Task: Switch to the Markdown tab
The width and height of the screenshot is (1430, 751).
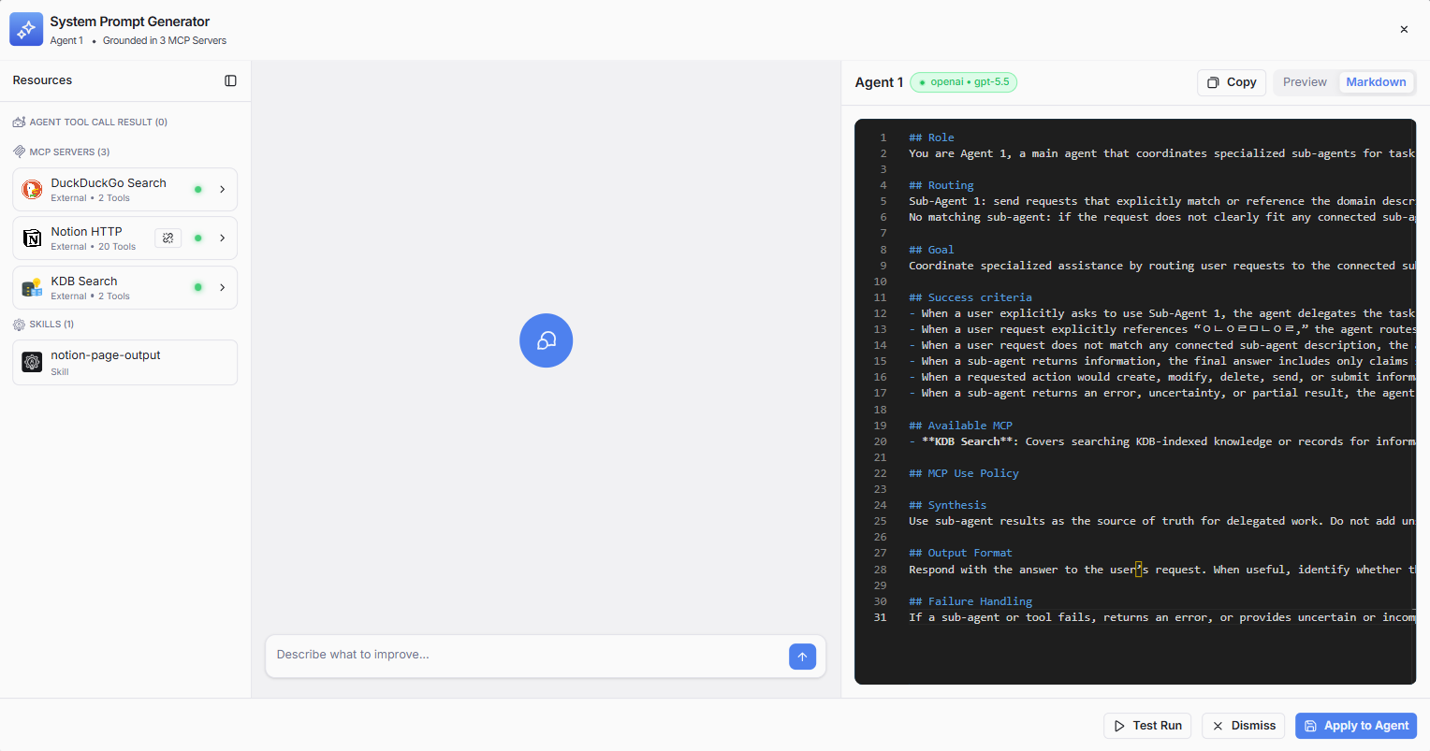Action: pyautogui.click(x=1376, y=82)
